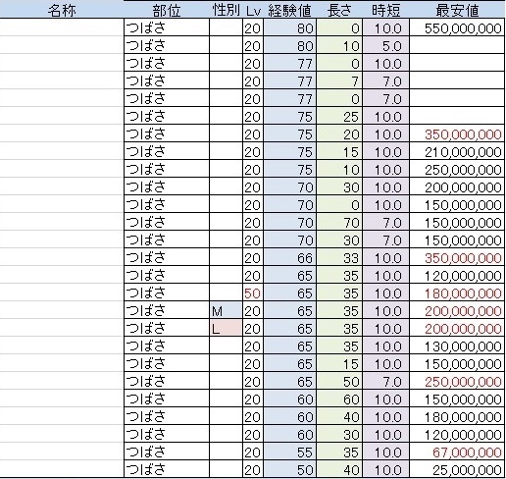The height and width of the screenshot is (479, 506).
Task: Click the price cell 25,000,000
Action: pyautogui.click(x=457, y=469)
